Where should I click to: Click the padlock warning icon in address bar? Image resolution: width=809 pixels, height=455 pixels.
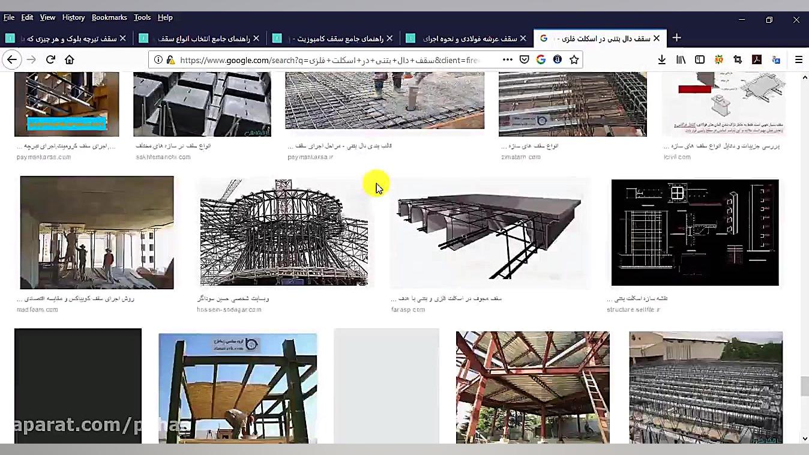170,60
